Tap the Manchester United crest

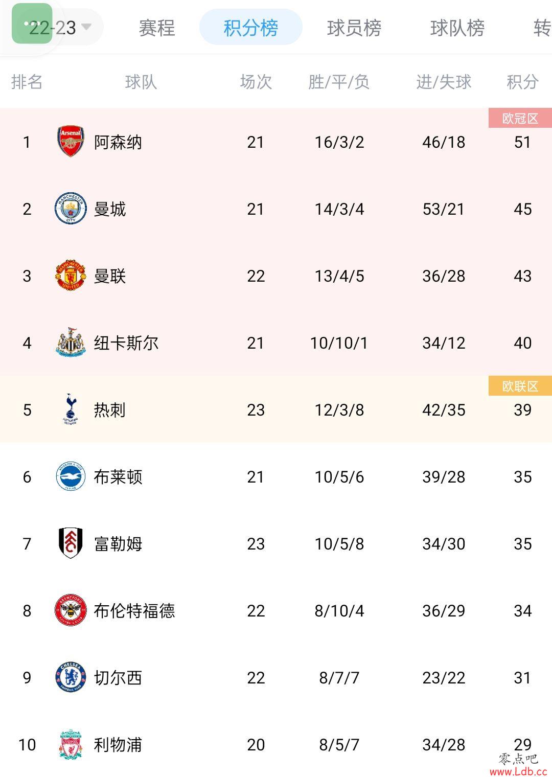(71, 276)
